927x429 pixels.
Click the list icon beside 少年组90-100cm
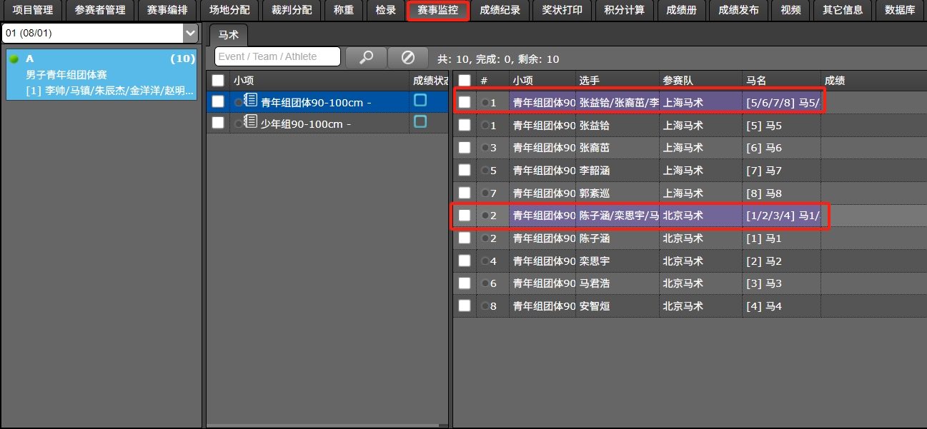(251, 121)
